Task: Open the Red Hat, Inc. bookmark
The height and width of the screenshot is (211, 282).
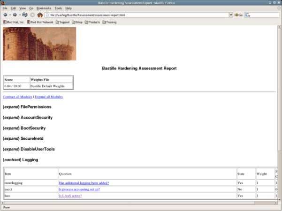Action: (x=14, y=22)
